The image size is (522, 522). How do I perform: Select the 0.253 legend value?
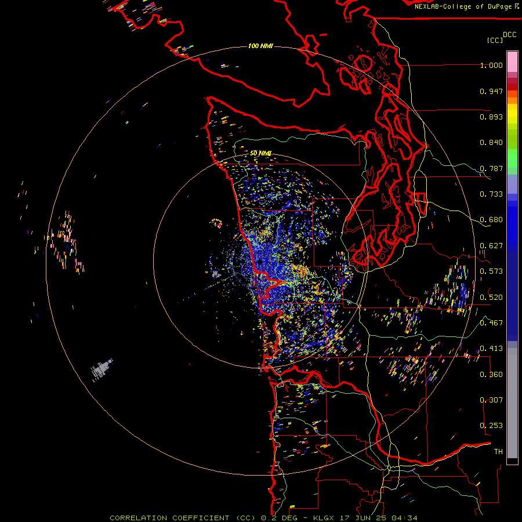pyautogui.click(x=491, y=426)
